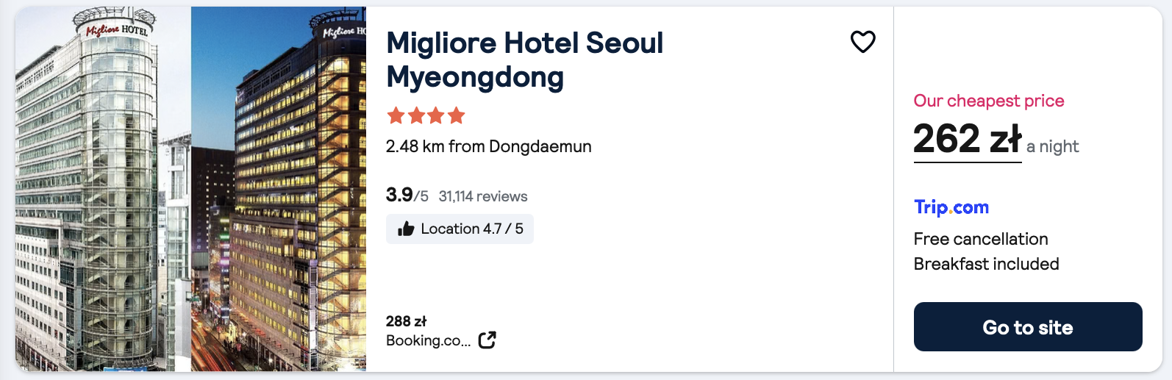Open the Migliore Hotel Seoul Myeongdong title
Viewport: 1172px width, 380px height.
click(x=524, y=60)
